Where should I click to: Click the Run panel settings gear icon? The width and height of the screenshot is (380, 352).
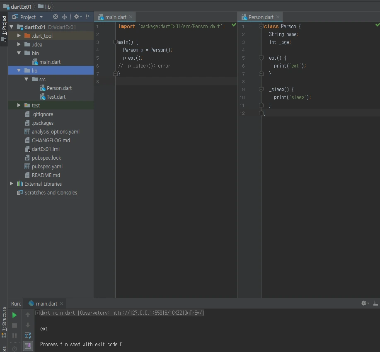click(364, 303)
